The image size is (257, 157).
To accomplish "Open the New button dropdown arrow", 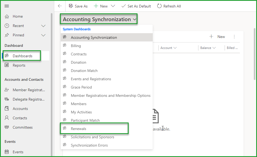I will click(x=113, y=6).
